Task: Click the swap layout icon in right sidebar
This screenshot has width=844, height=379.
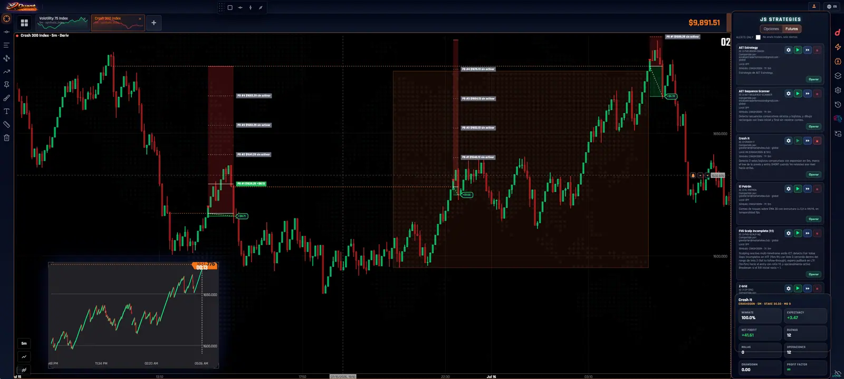Action: [838, 134]
